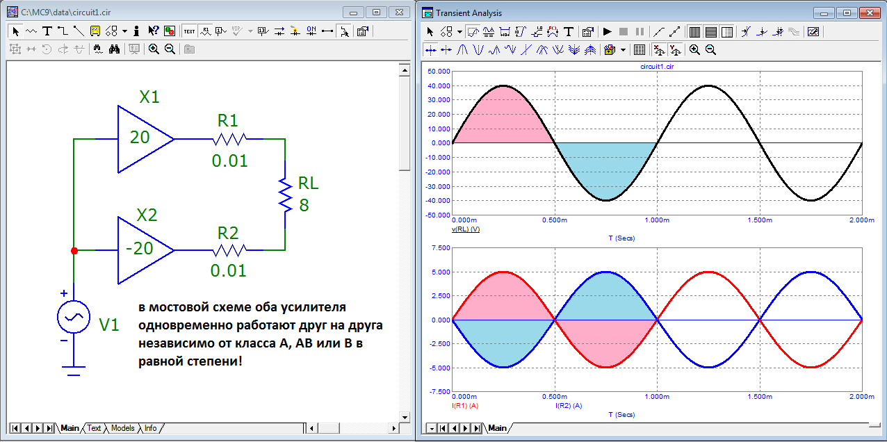This screenshot has width=887, height=442.
Task: Toggle vertical grid lines in the plot
Action: coord(694,31)
